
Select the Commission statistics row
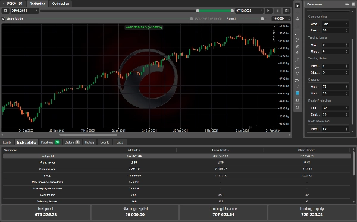[x=177, y=169]
